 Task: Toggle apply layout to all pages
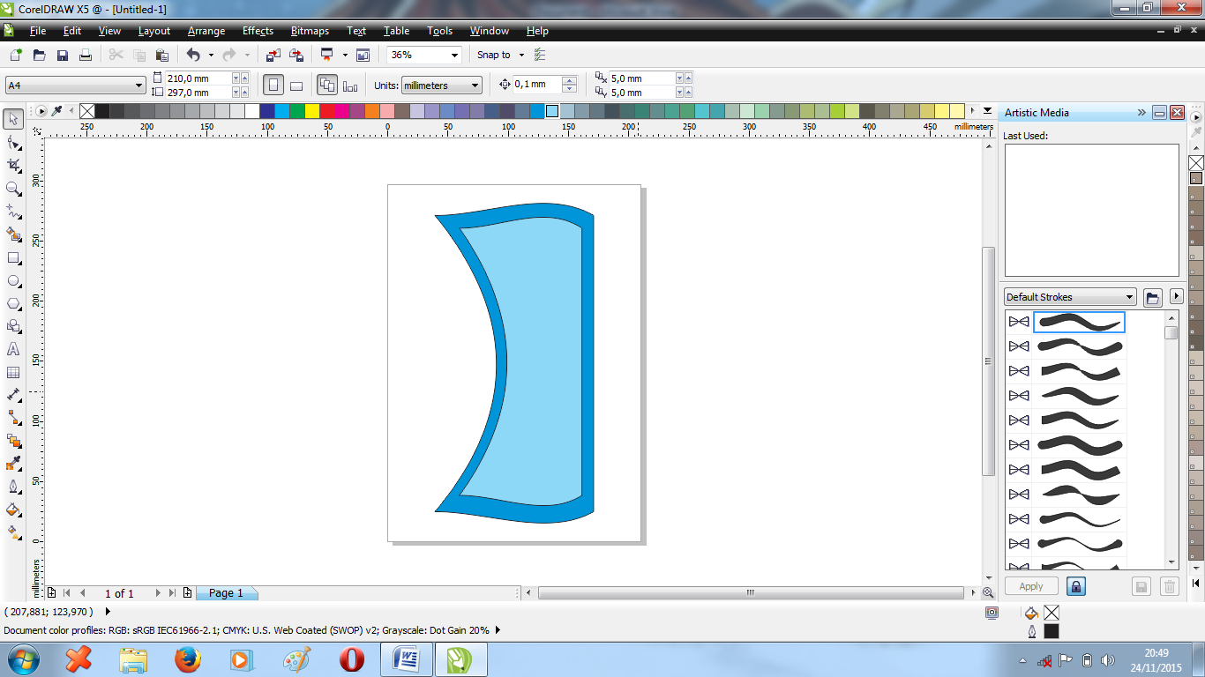(327, 86)
